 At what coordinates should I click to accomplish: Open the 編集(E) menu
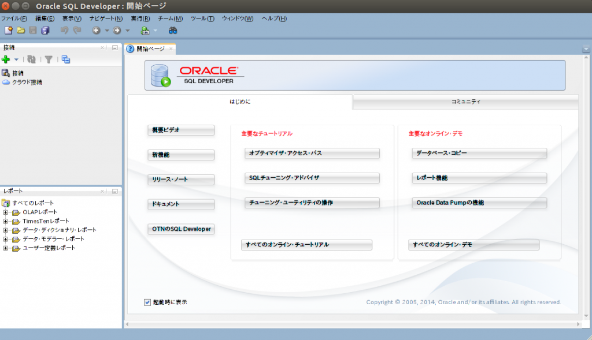(45, 18)
